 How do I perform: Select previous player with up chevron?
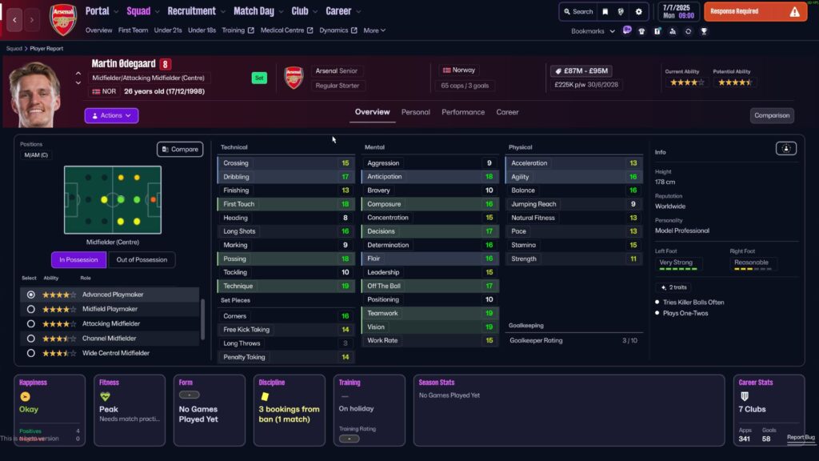click(x=78, y=74)
